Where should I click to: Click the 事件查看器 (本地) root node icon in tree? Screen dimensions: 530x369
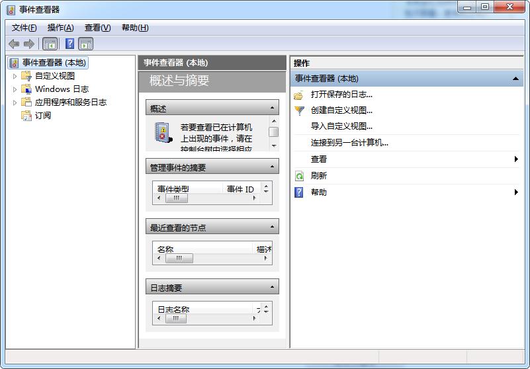pos(14,63)
